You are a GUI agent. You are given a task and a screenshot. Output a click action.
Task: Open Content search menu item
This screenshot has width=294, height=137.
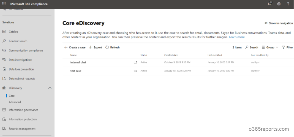coord(18,41)
